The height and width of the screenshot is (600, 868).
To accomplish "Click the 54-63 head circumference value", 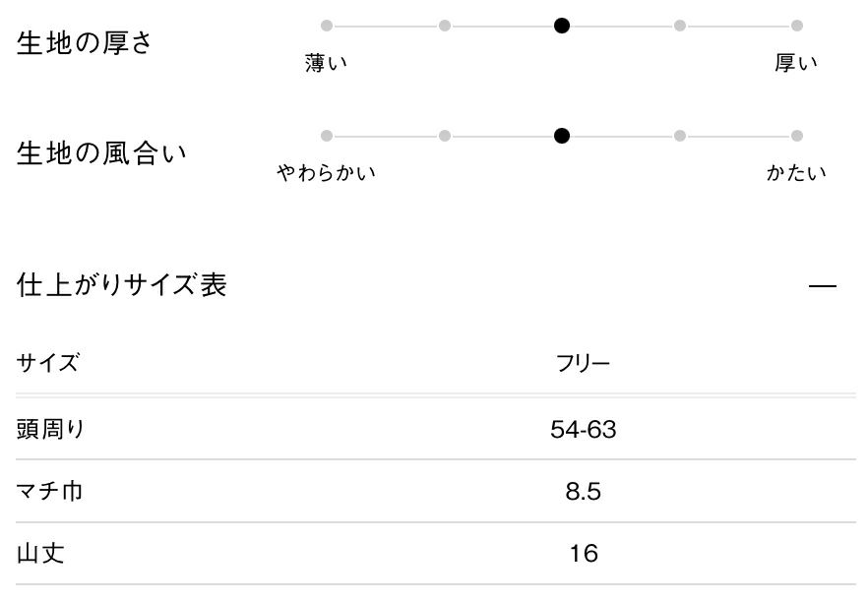I will coord(584,429).
